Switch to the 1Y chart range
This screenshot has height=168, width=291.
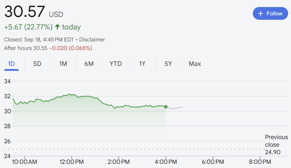point(142,64)
